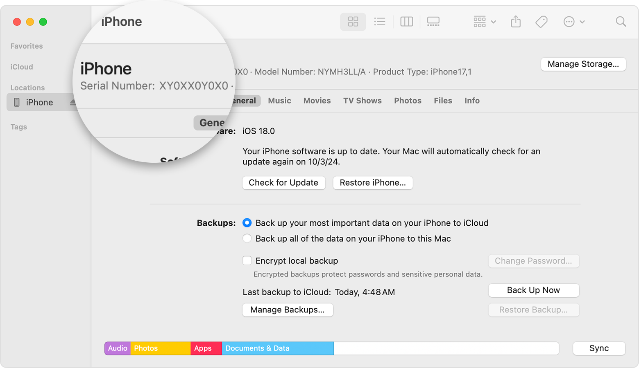Open the TV Shows tab

tap(362, 101)
